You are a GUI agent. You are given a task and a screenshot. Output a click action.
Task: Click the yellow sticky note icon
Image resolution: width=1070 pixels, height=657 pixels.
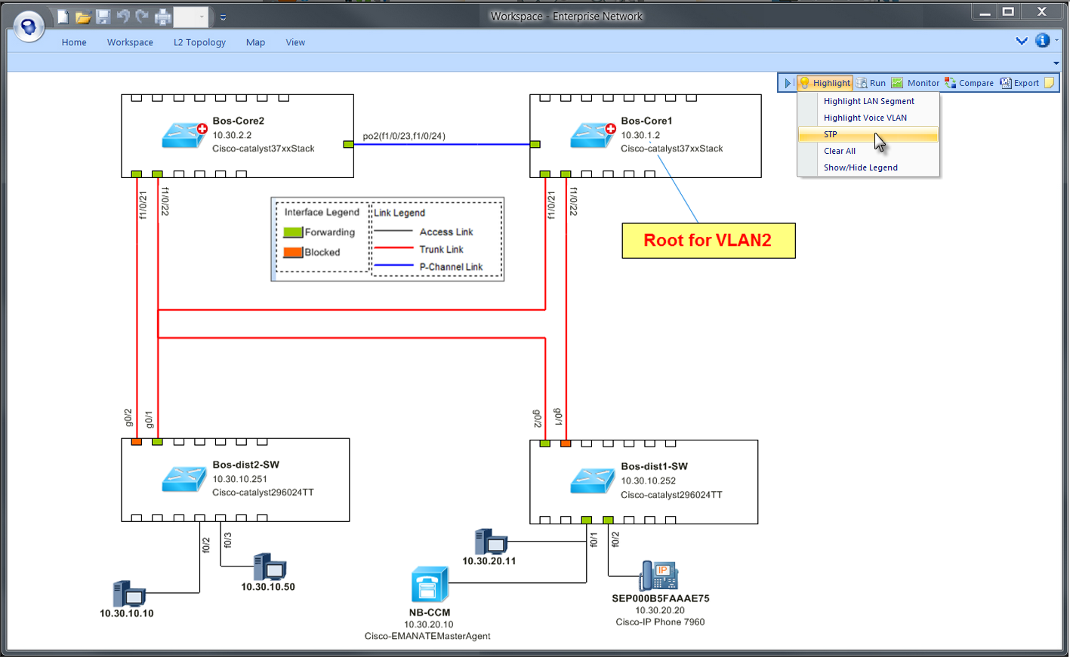click(1050, 83)
